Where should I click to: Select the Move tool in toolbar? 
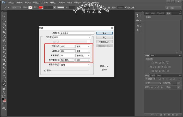[4, 16]
